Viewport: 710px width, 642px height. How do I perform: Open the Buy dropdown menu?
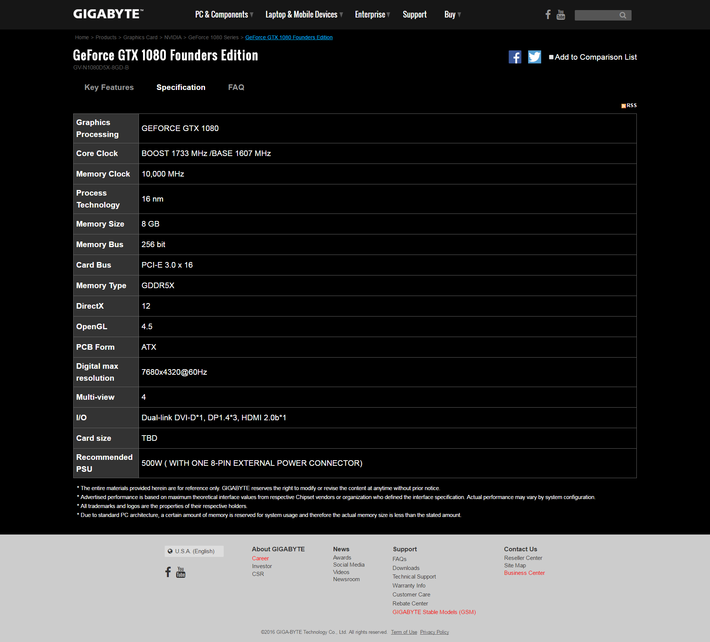tap(452, 15)
